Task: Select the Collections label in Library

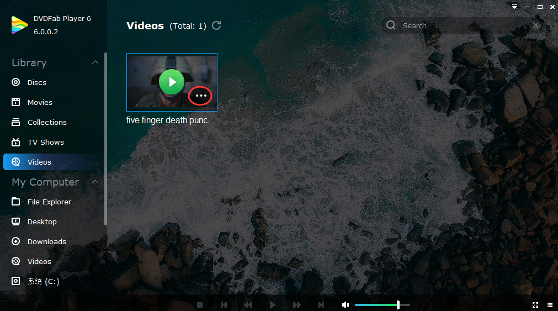Action: coord(47,123)
